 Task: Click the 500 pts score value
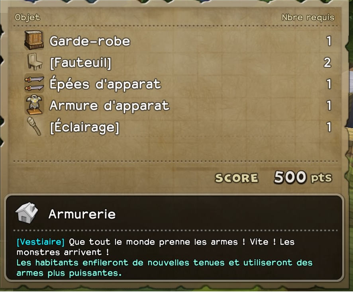303,177
